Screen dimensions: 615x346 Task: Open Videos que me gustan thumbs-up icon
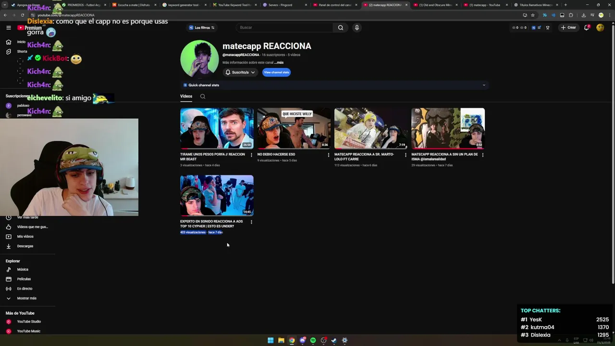point(9,227)
